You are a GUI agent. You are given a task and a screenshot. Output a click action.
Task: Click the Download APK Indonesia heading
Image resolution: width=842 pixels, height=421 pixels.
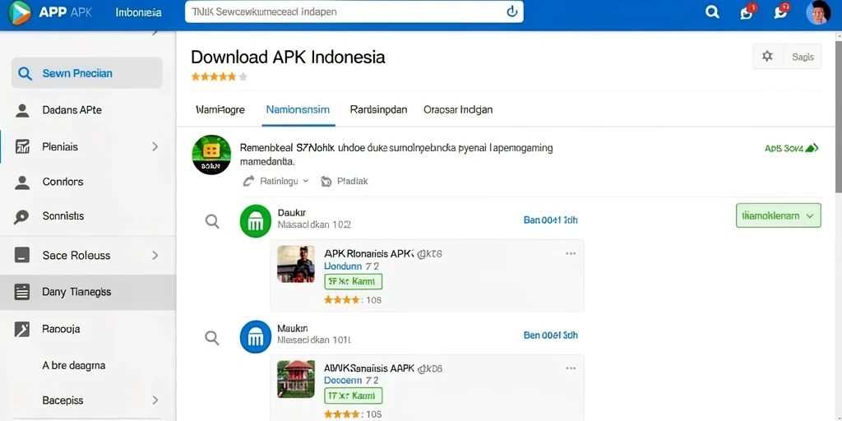(288, 57)
